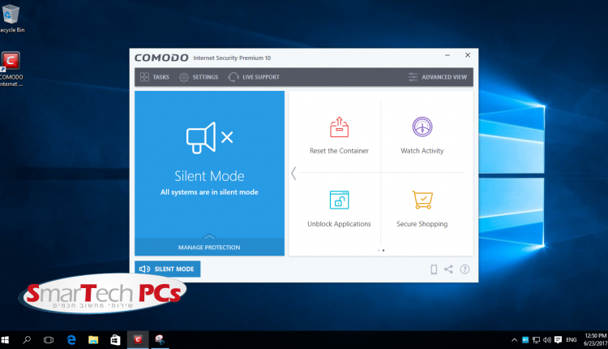Expand Manage Protection panel

(209, 247)
